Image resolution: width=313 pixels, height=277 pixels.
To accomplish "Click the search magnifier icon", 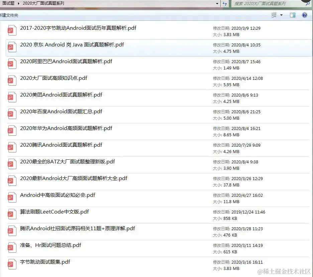I will 308,4.
